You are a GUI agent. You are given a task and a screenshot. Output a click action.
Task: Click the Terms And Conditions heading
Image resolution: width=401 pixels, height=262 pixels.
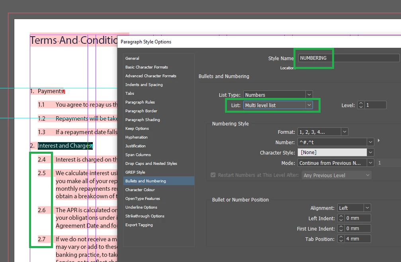pyautogui.click(x=74, y=40)
